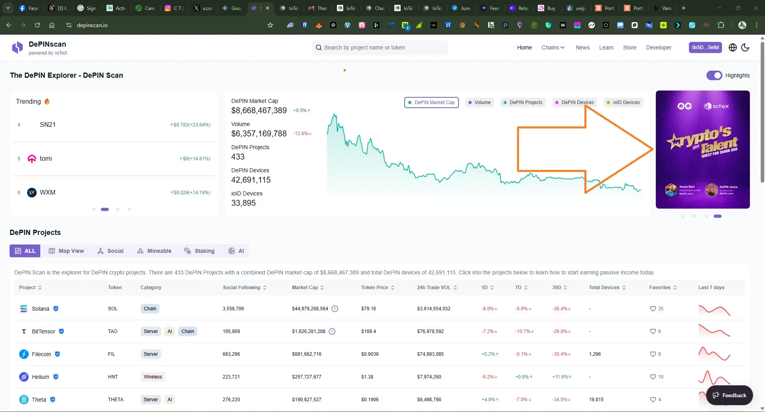Toggle the DePIN Devices chart series

coord(574,103)
